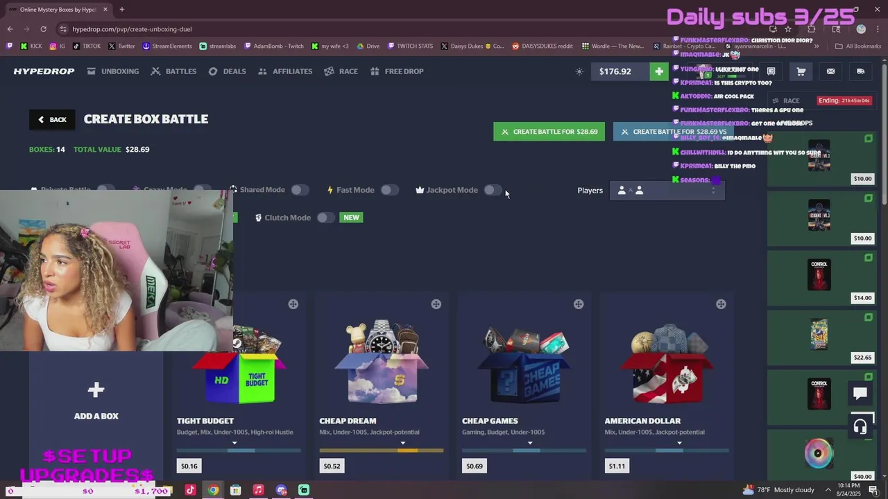Open the shopping cart icon
Image resolution: width=888 pixels, height=499 pixels.
(801, 71)
